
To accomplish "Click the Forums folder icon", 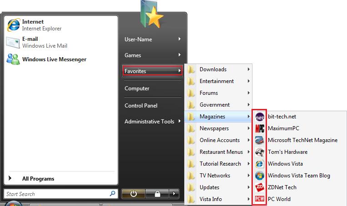I will pos(191,93).
